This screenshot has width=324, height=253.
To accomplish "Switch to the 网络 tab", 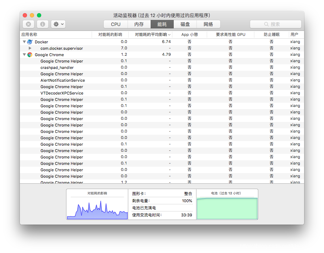I will [x=208, y=24].
